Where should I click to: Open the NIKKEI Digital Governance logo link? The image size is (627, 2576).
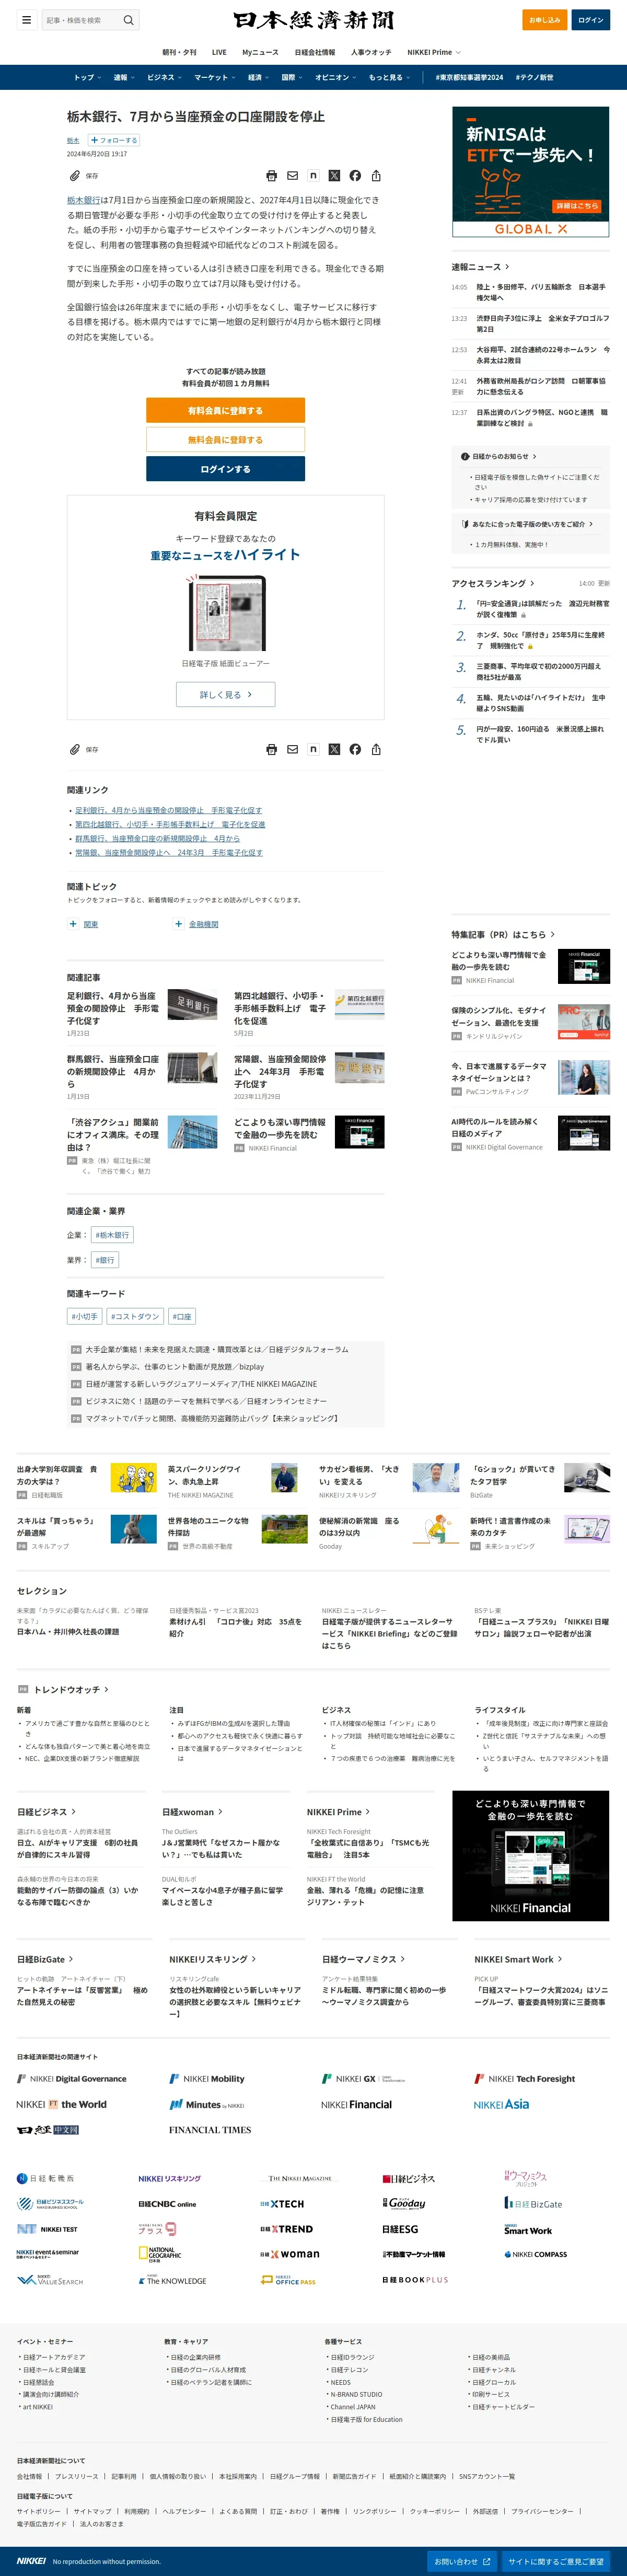72,2079
